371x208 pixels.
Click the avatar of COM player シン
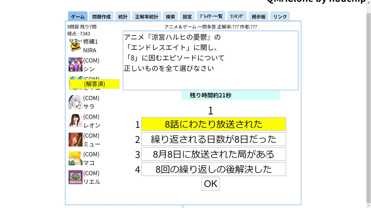(75, 64)
